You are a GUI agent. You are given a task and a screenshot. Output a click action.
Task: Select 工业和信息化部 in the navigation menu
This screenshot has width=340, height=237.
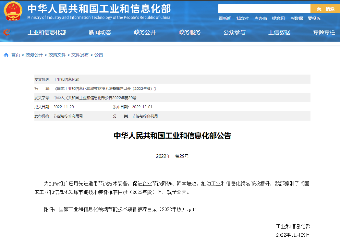[x=47, y=32]
